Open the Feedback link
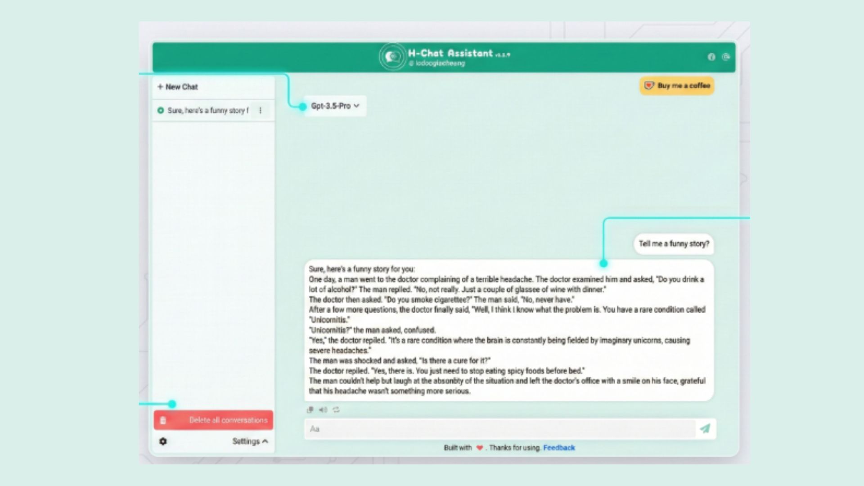The image size is (864, 486). pyautogui.click(x=559, y=448)
